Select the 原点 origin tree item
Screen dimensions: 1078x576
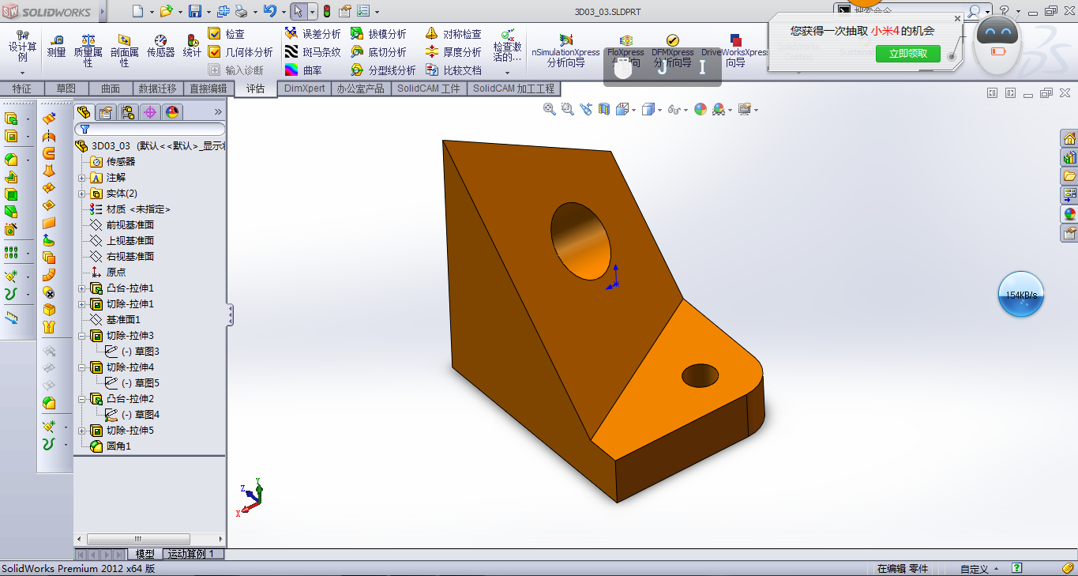(x=108, y=273)
